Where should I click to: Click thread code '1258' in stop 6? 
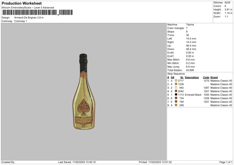(x=206, y=98)
